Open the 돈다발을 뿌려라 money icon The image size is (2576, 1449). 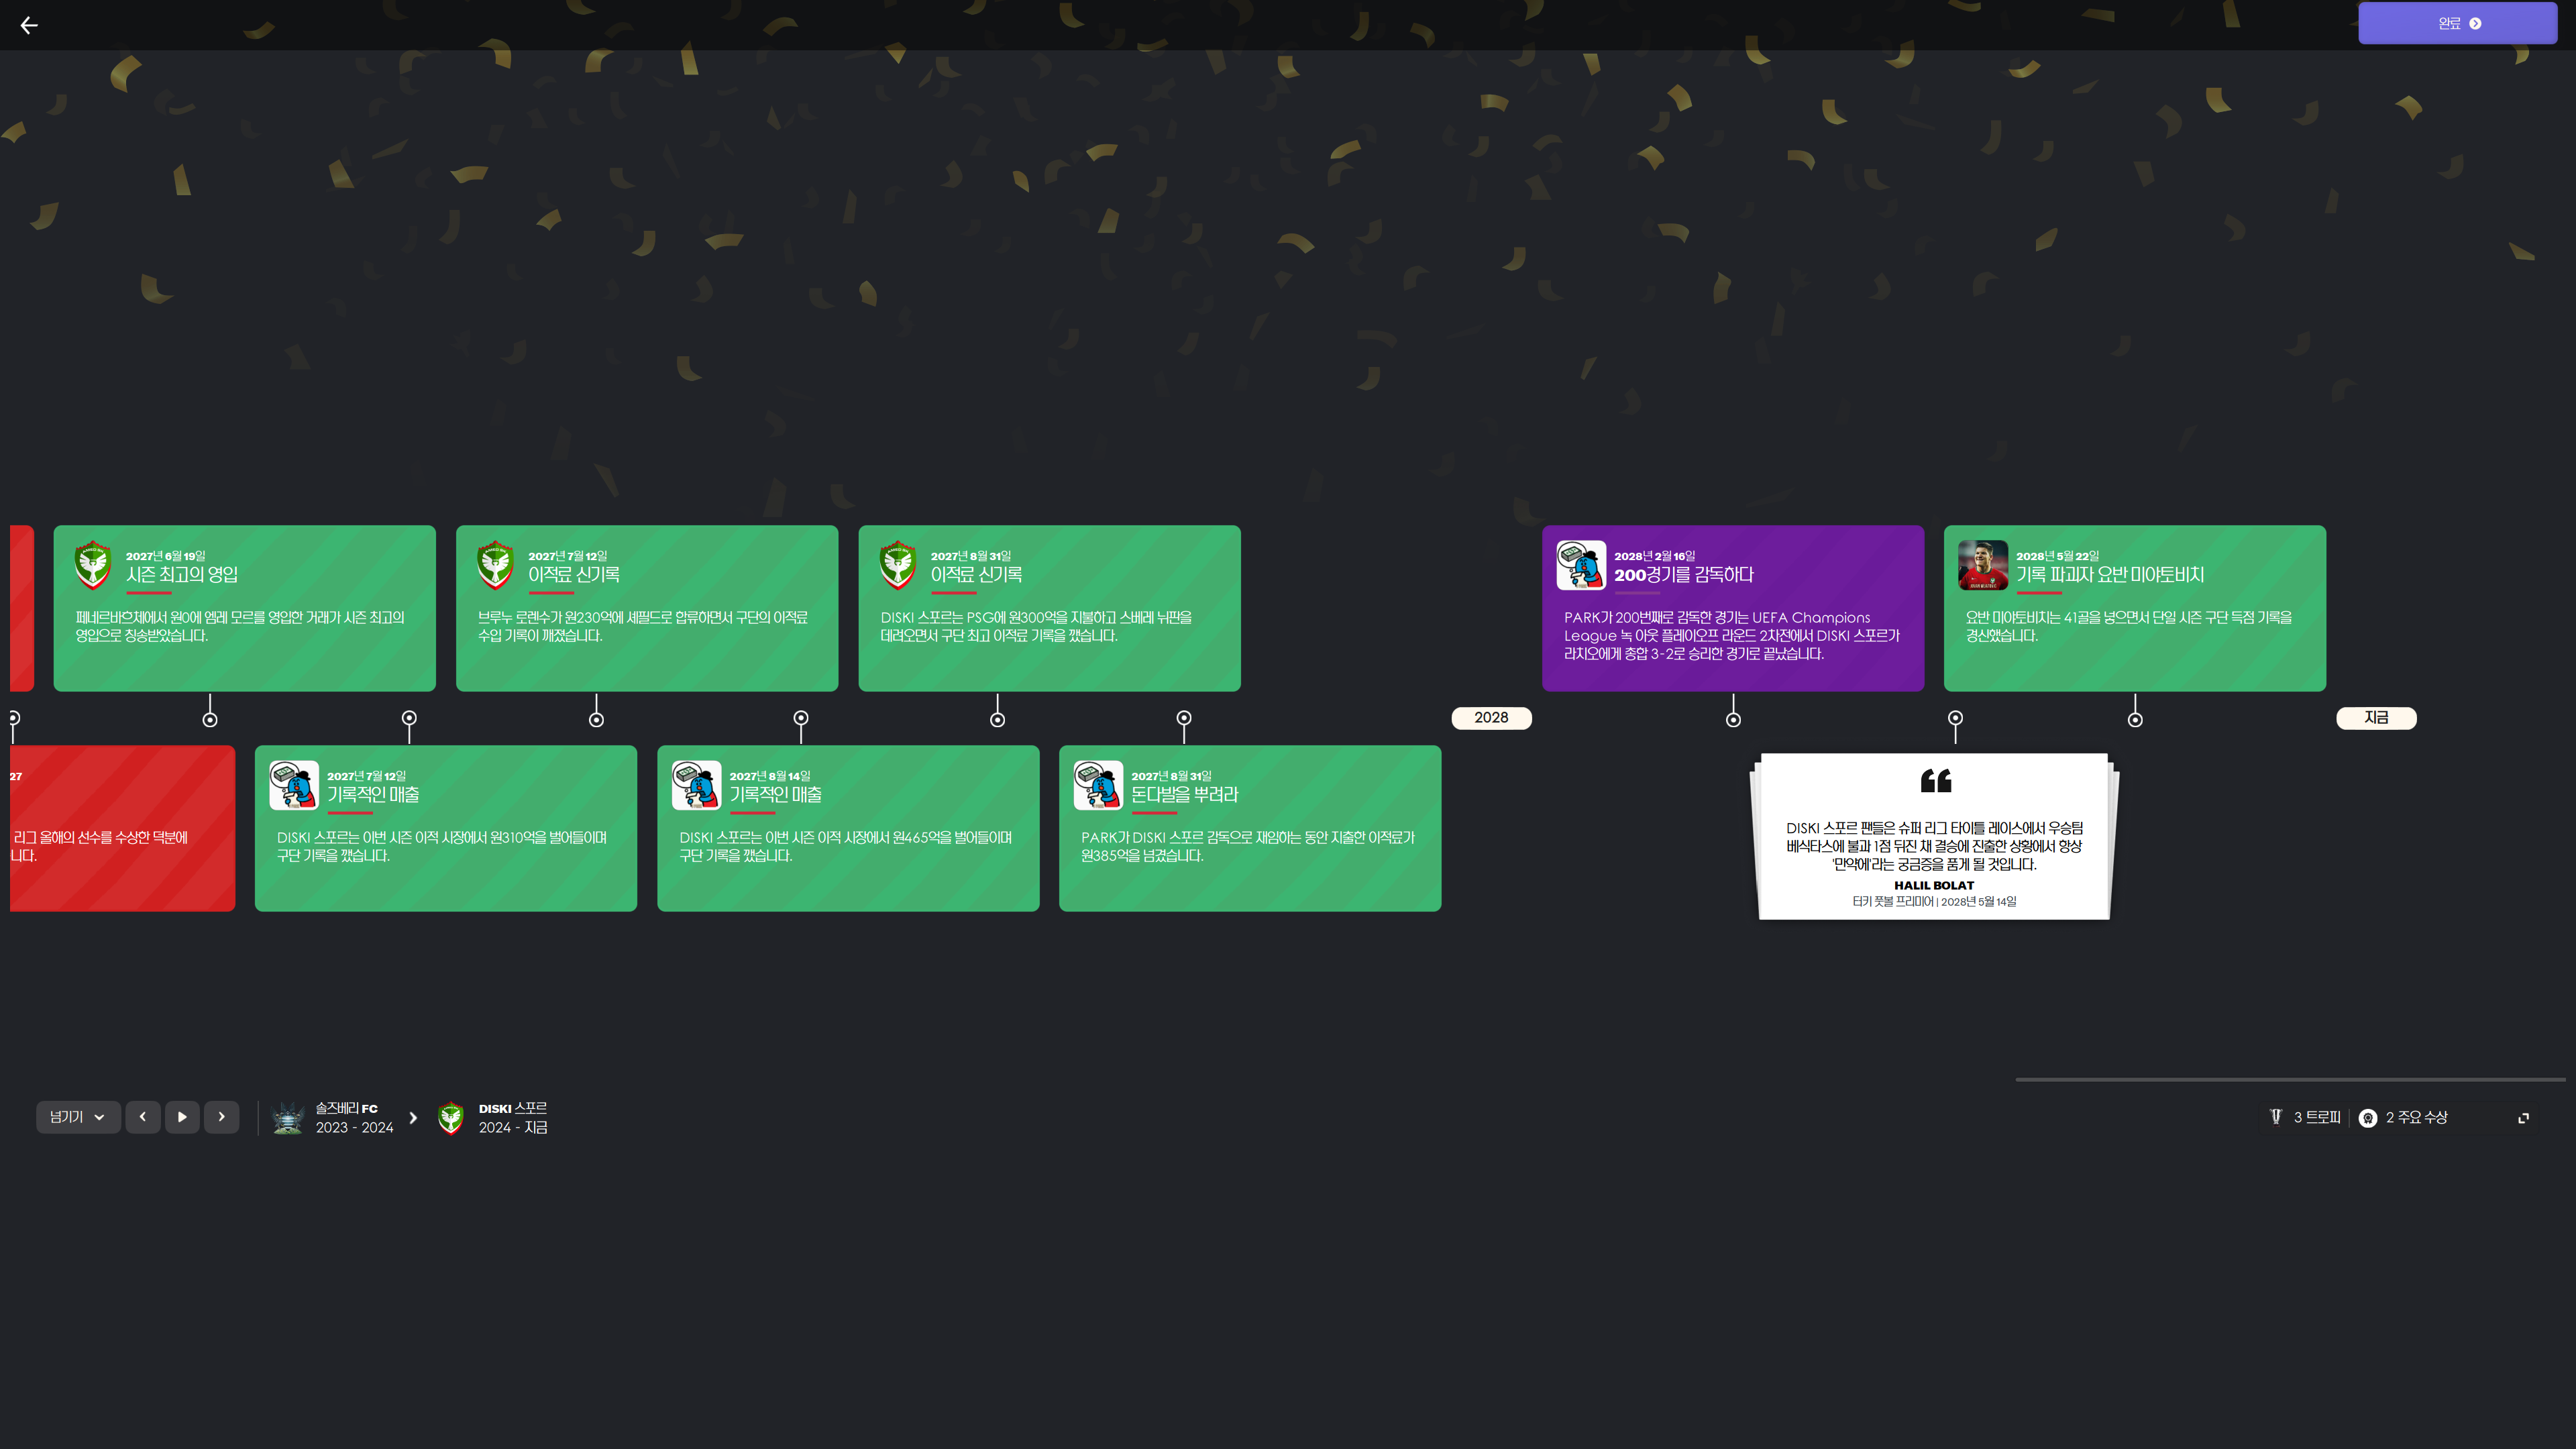coord(1097,785)
